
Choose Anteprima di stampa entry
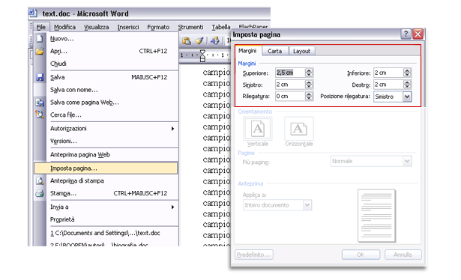[106, 180]
